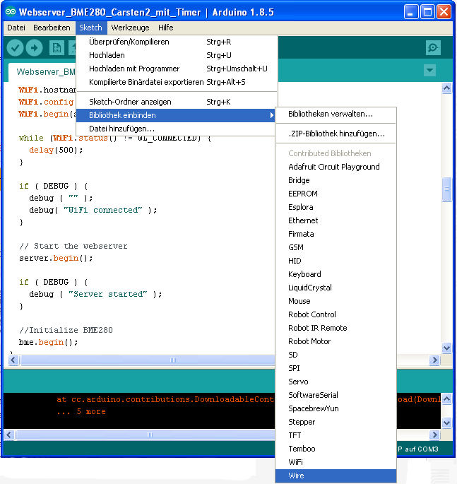Open the Datei menu
Screen dimensions: 457x484
pyautogui.click(x=16, y=28)
